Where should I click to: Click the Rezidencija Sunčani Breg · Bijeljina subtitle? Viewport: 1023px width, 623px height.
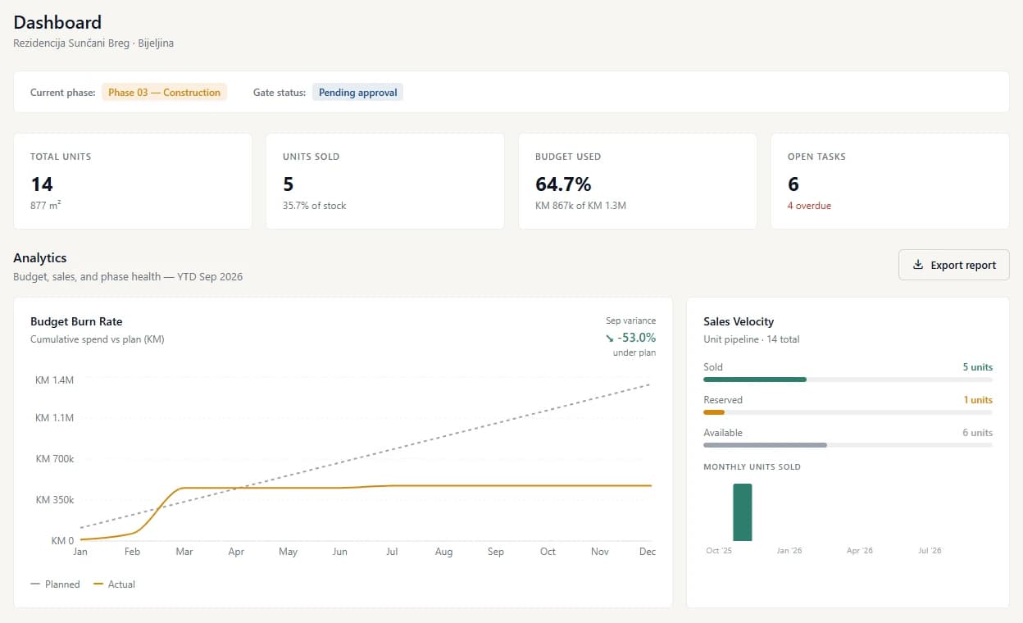pyautogui.click(x=93, y=43)
